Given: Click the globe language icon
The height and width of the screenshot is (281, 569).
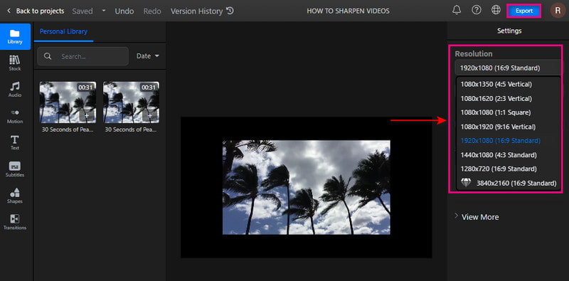Looking at the screenshot, I should pyautogui.click(x=496, y=11).
